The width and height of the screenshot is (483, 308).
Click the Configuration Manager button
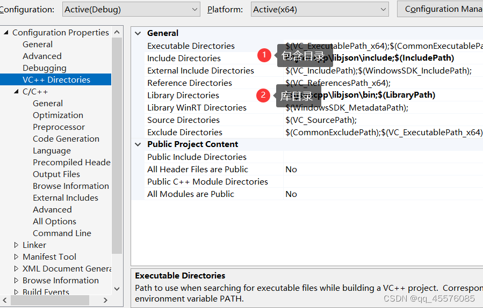(x=439, y=9)
